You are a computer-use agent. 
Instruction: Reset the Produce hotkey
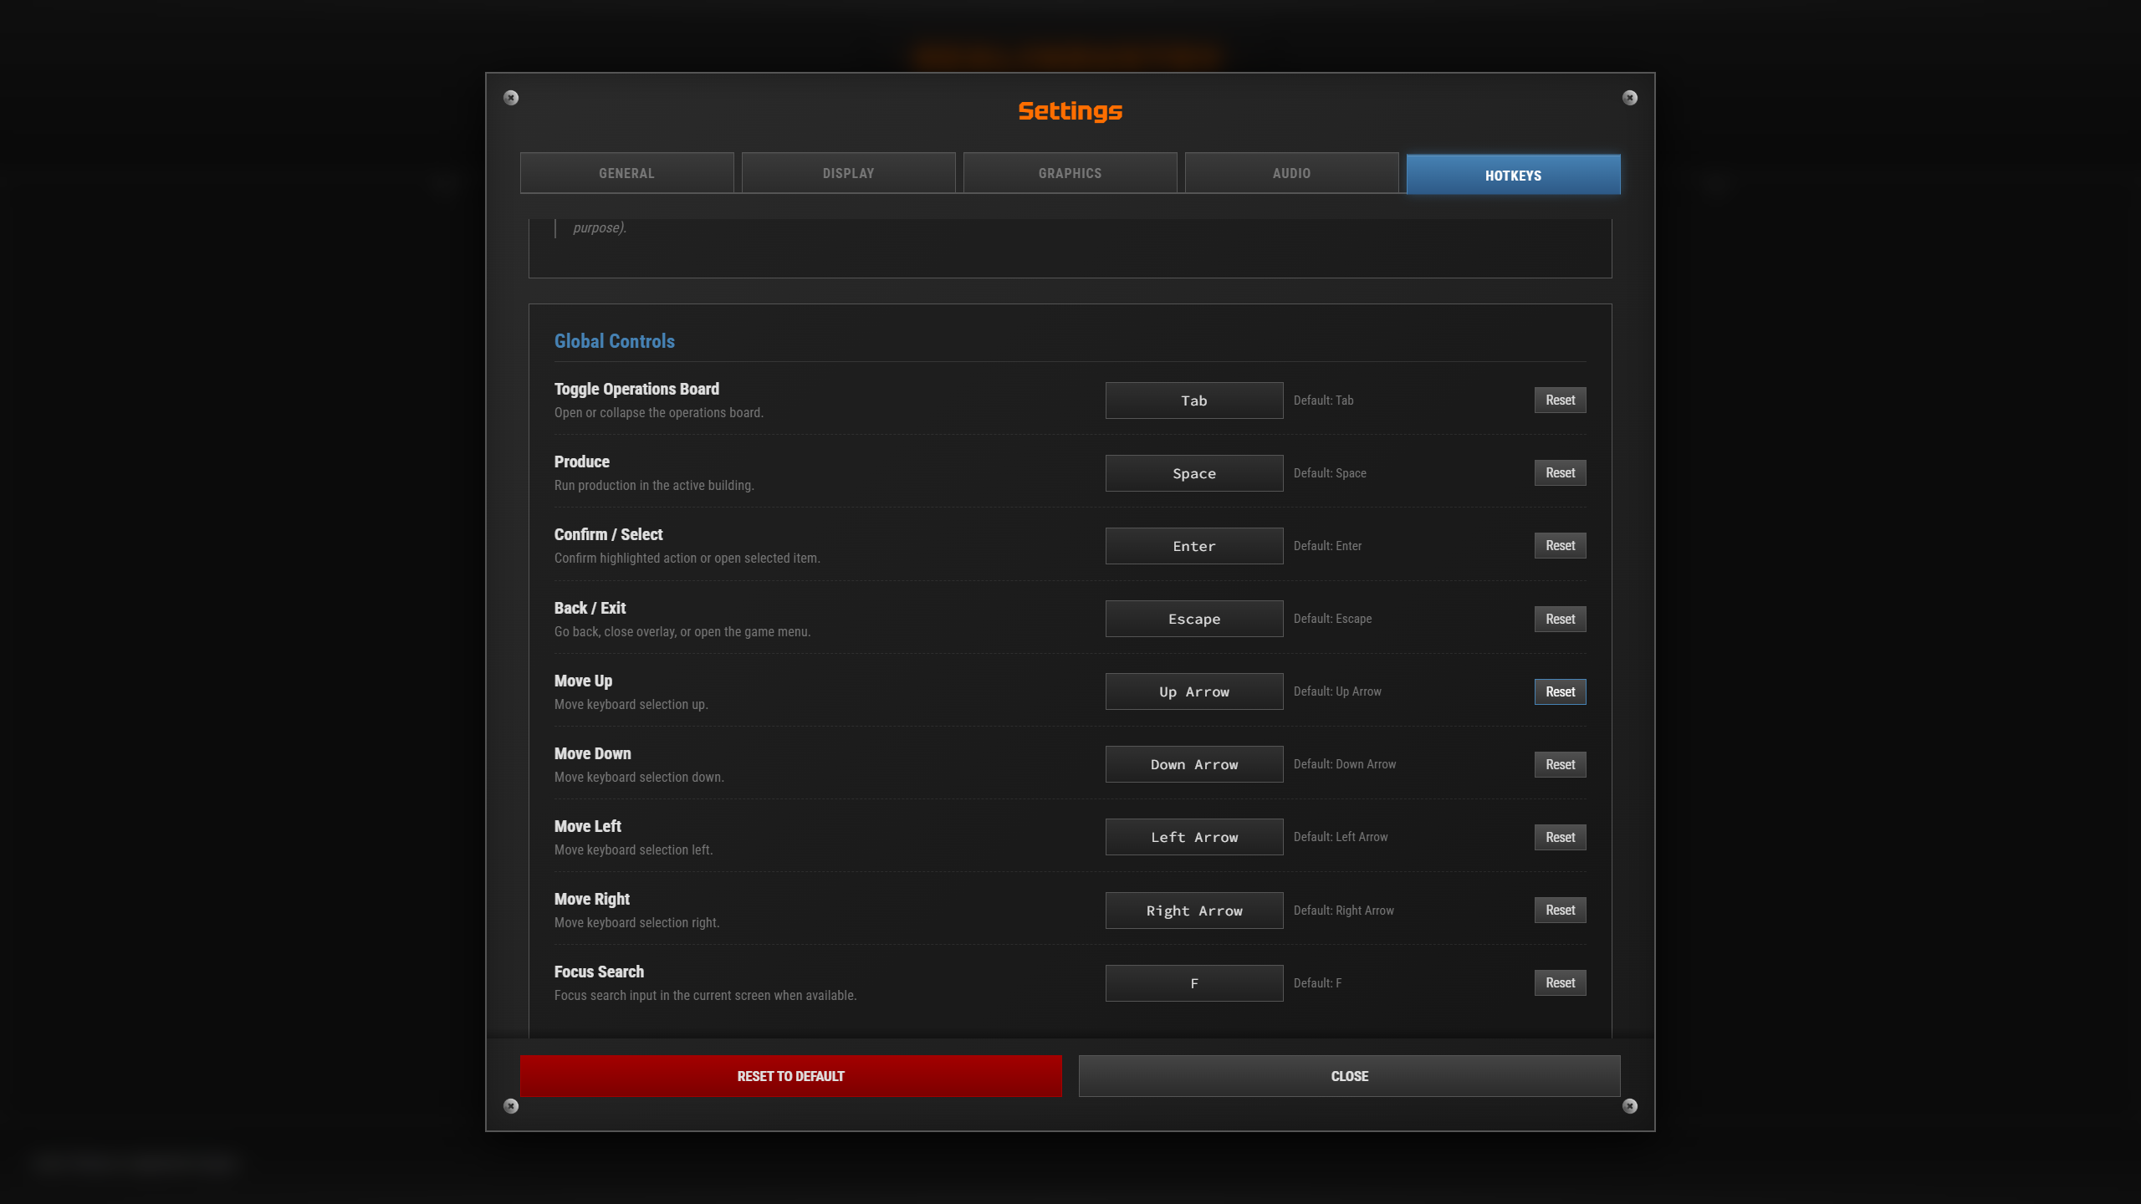click(x=1560, y=472)
